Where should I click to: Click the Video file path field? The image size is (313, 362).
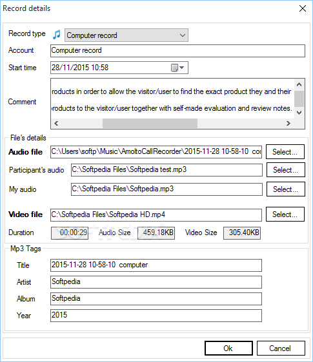(156, 215)
